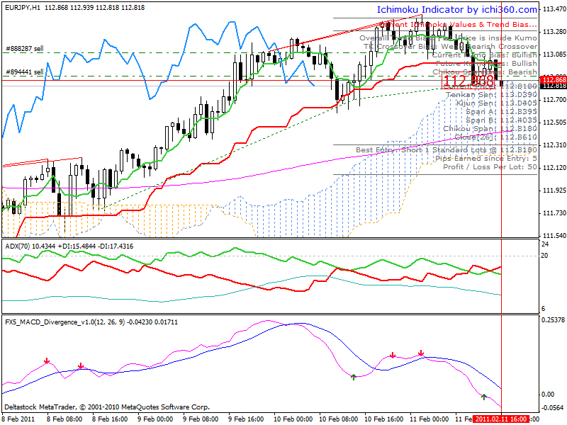Click the 11 Feb 00:00 time label

pos(430,419)
